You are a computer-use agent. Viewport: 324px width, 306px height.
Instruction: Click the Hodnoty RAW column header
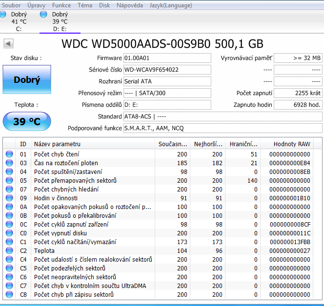292,144
